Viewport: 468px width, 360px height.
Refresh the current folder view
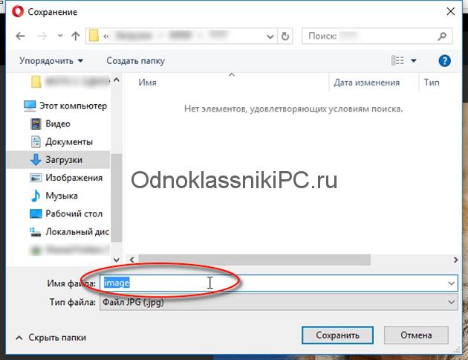(285, 36)
